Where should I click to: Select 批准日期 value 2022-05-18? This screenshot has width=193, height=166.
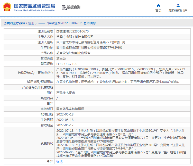tap(65, 114)
